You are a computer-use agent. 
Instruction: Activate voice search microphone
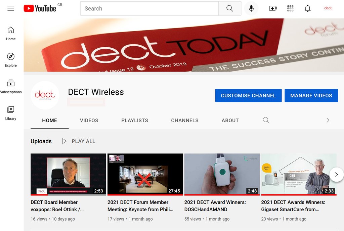point(251,8)
